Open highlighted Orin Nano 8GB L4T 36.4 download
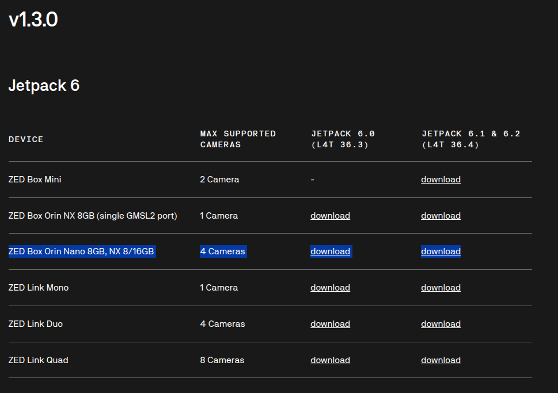Image resolution: width=558 pixels, height=393 pixels. click(x=441, y=251)
